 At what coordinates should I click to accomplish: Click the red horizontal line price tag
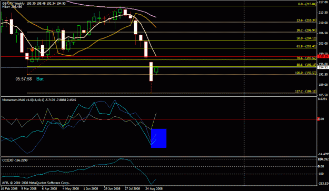point(323,57)
